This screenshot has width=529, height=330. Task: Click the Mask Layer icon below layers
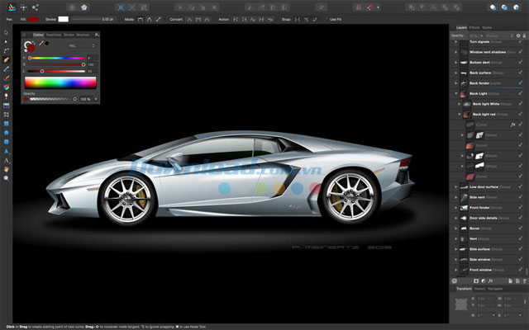pyautogui.click(x=476, y=280)
